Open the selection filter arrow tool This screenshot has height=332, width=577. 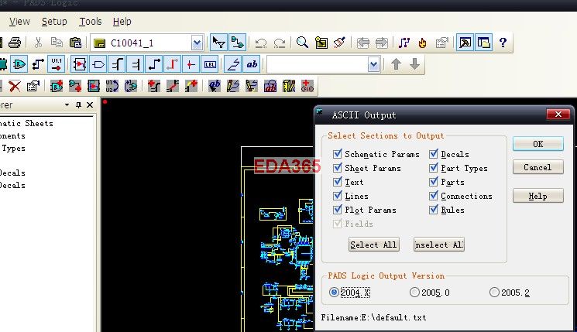(x=218, y=43)
